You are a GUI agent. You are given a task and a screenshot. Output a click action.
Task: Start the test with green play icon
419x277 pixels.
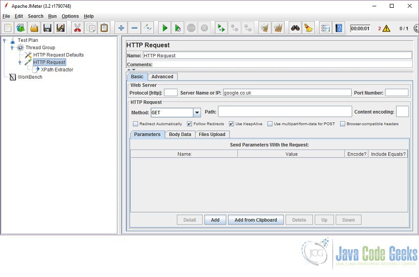tap(165, 28)
